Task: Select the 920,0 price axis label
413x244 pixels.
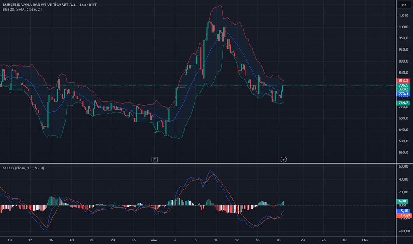Action: pos(404,49)
